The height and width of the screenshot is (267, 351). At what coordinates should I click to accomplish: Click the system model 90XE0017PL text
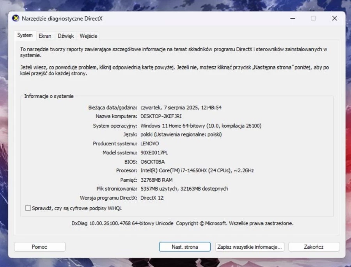[x=154, y=152]
